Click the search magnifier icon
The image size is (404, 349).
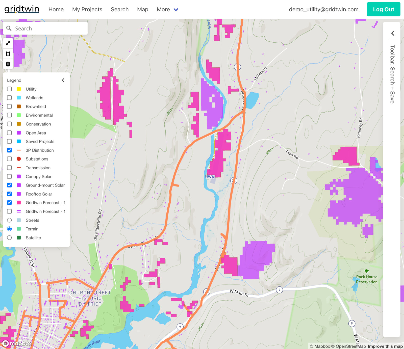pyautogui.click(x=9, y=28)
